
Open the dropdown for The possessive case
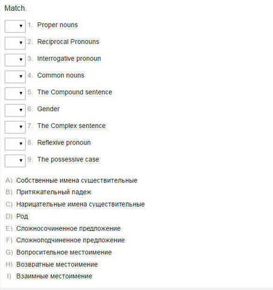(15, 161)
